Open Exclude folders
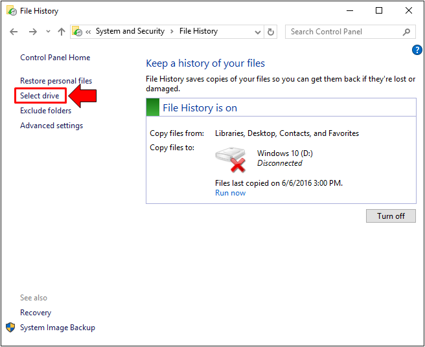Image resolution: width=425 pixels, height=347 pixels. [x=45, y=111]
